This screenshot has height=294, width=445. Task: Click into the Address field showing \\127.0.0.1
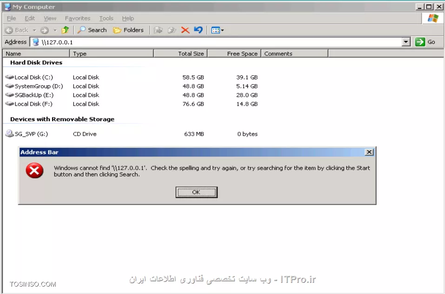(x=216, y=42)
